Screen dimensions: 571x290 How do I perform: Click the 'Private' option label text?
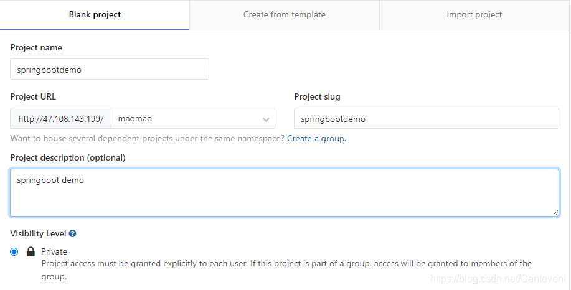(x=54, y=252)
